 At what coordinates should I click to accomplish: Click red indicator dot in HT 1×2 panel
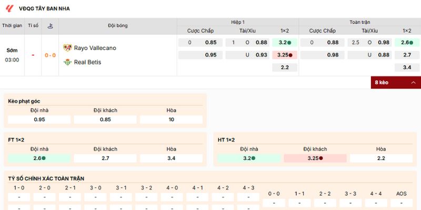click(x=320, y=158)
